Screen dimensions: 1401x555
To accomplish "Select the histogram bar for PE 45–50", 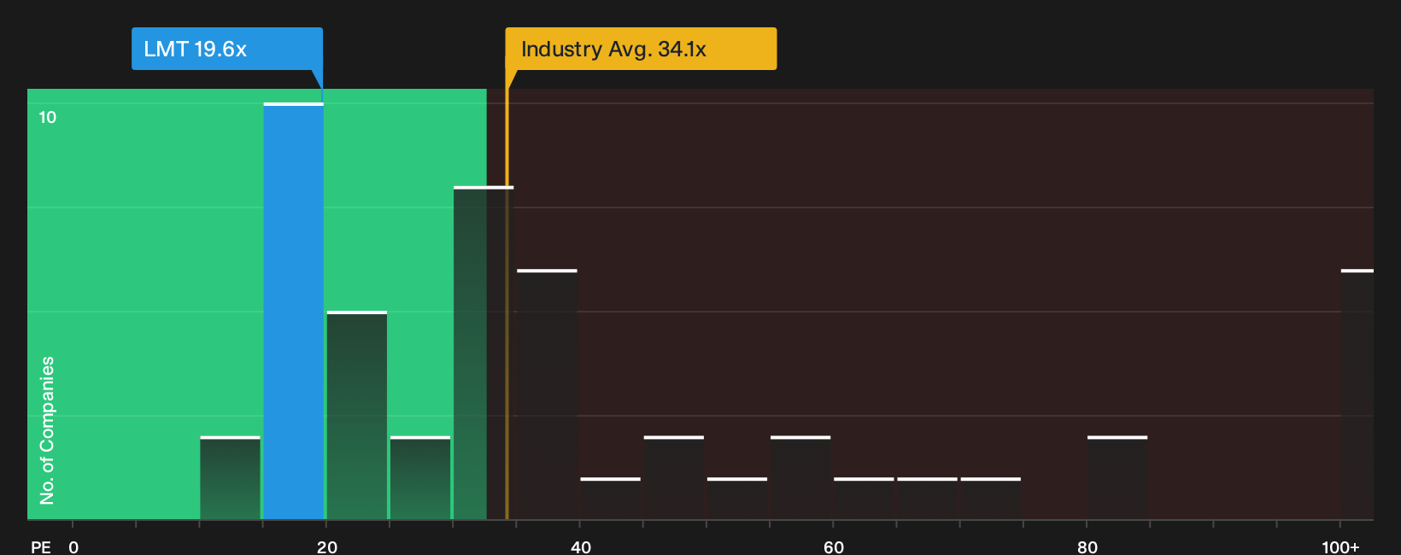I will 674,477.
